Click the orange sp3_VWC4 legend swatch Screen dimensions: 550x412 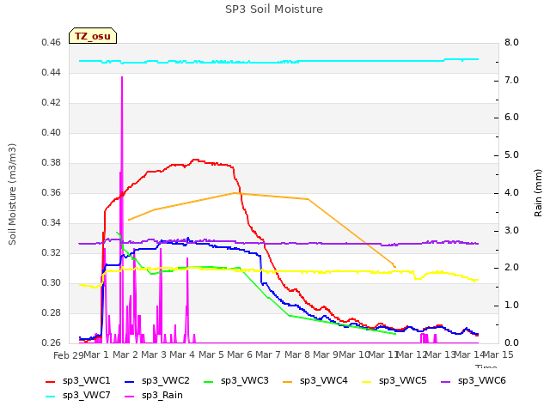[x=288, y=381]
